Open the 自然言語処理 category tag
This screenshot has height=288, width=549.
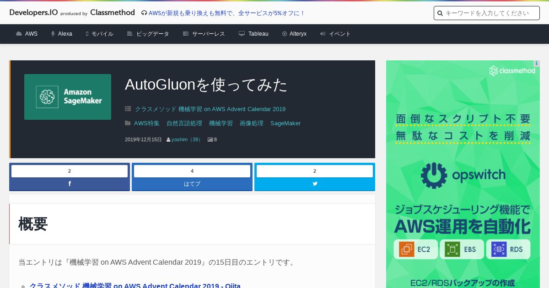tap(184, 123)
